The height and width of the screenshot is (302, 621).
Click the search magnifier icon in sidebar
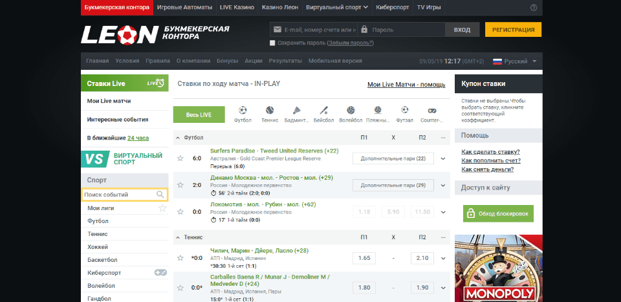[160, 195]
